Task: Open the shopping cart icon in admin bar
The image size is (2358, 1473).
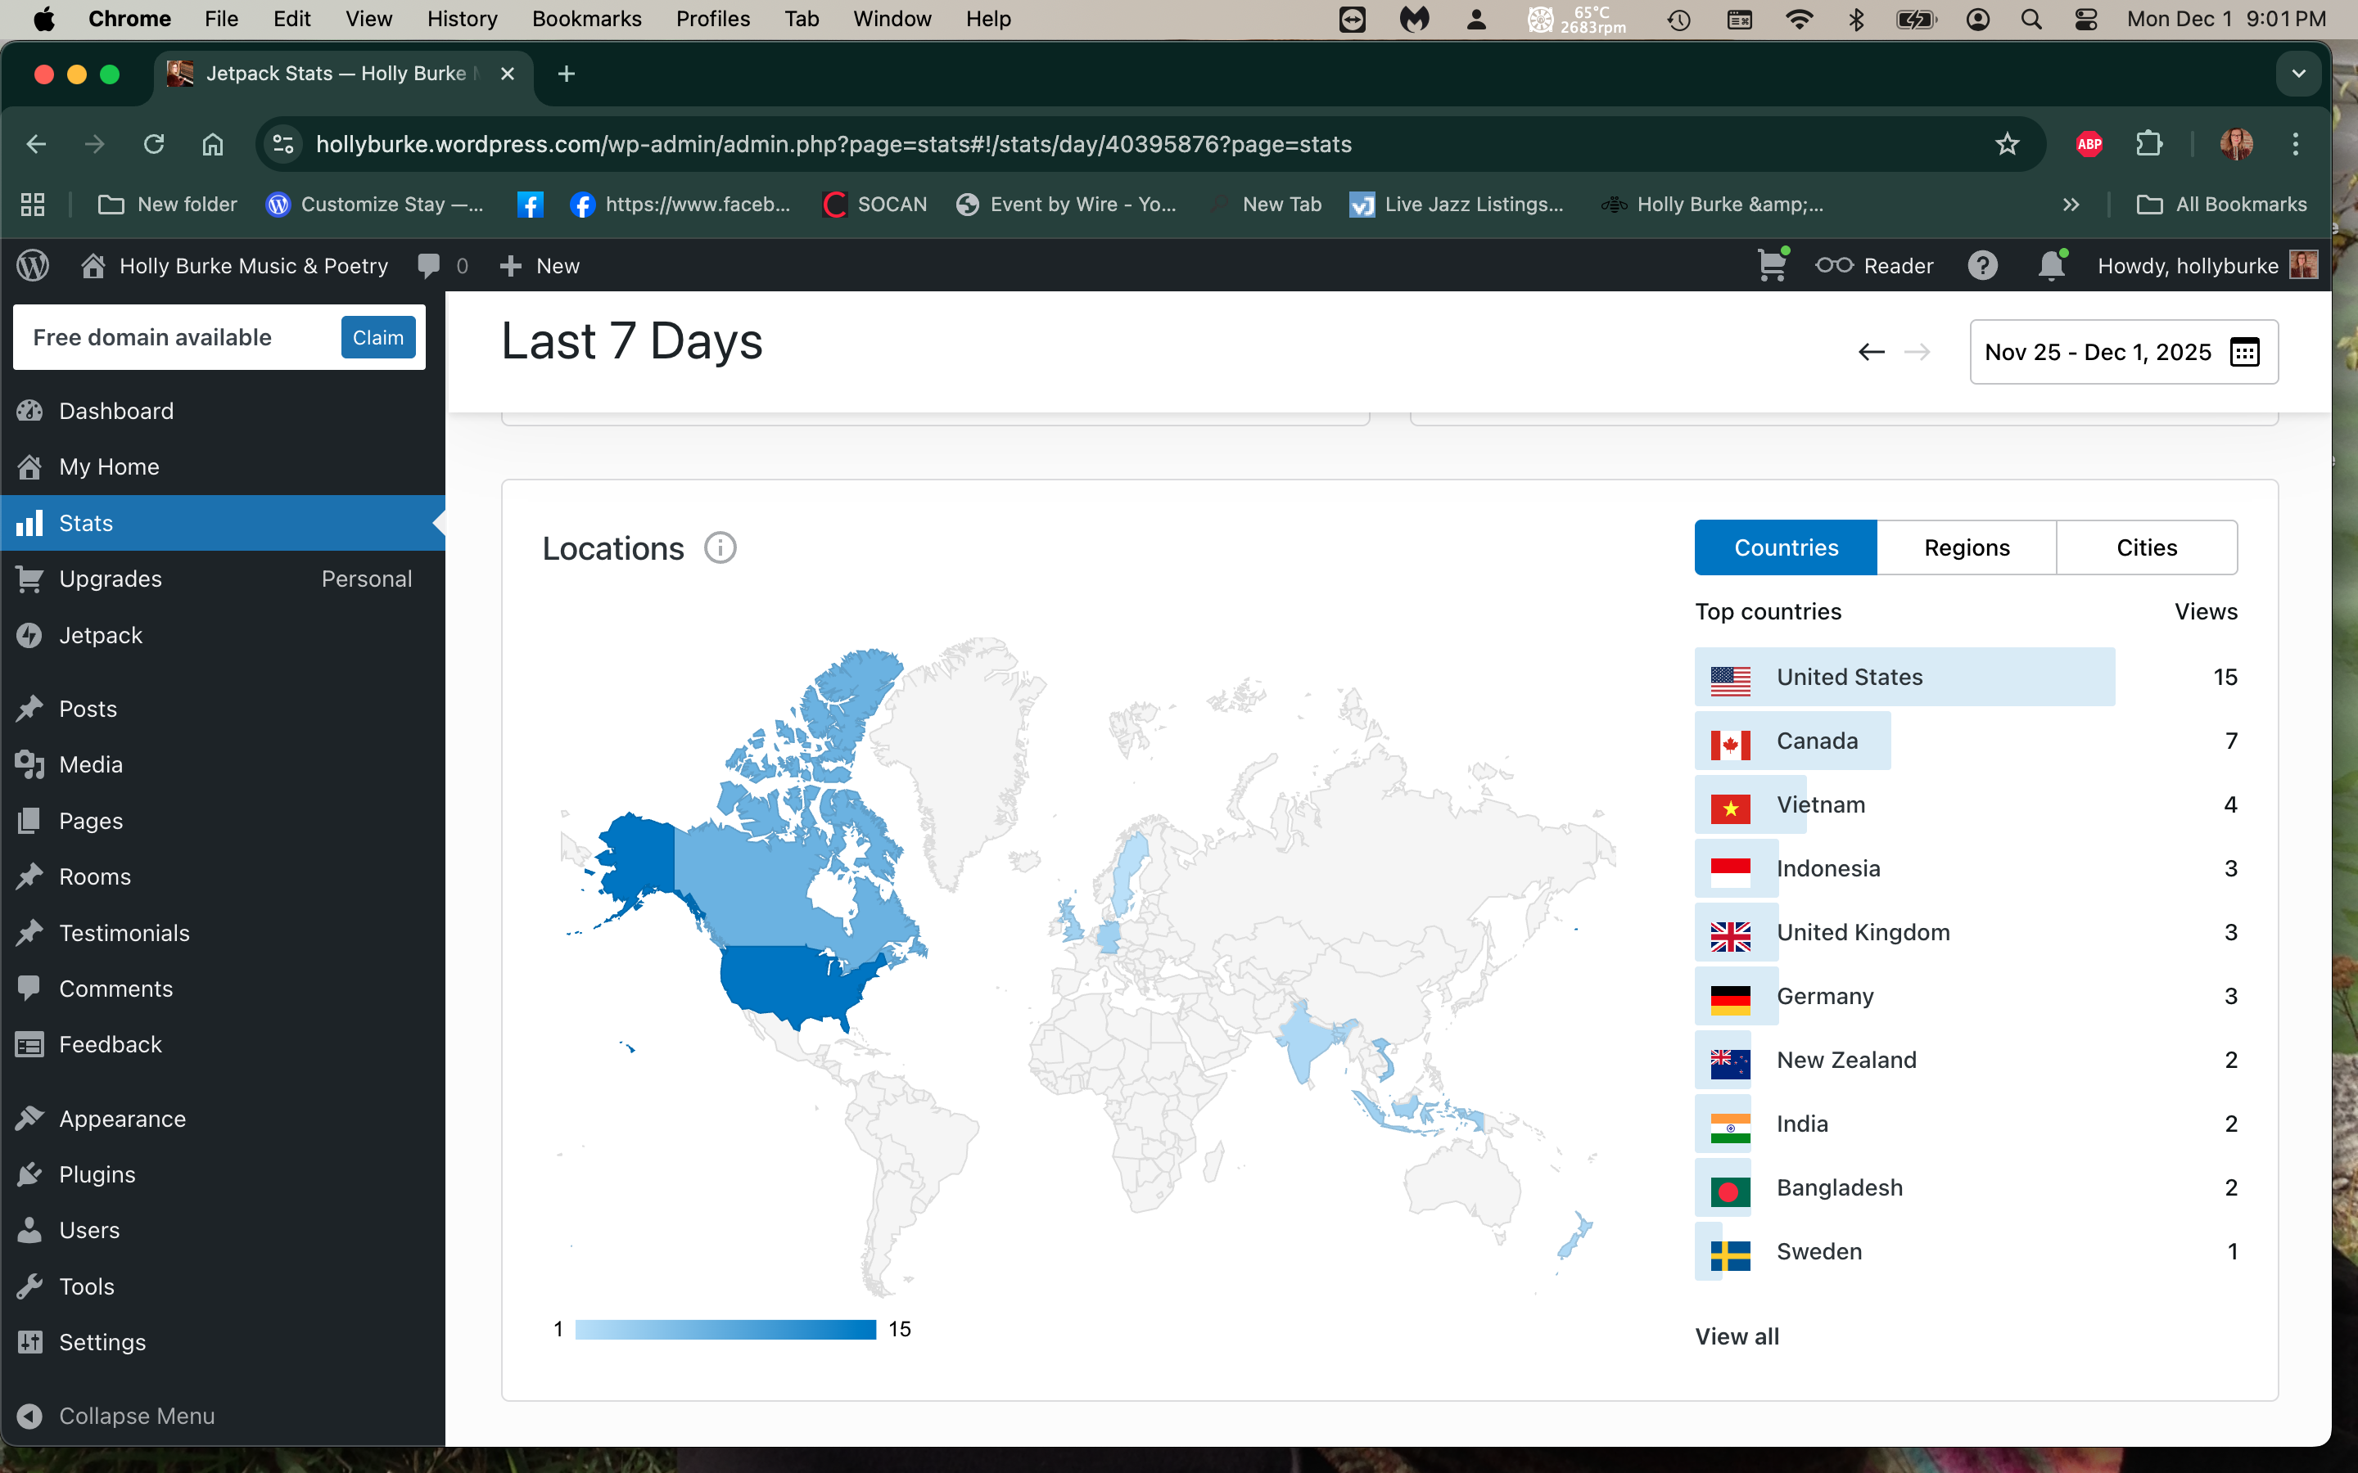Action: tap(1772, 266)
